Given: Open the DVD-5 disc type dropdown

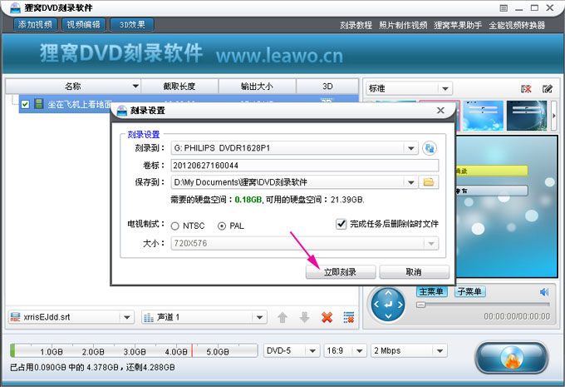Looking at the screenshot, I should pos(312,350).
